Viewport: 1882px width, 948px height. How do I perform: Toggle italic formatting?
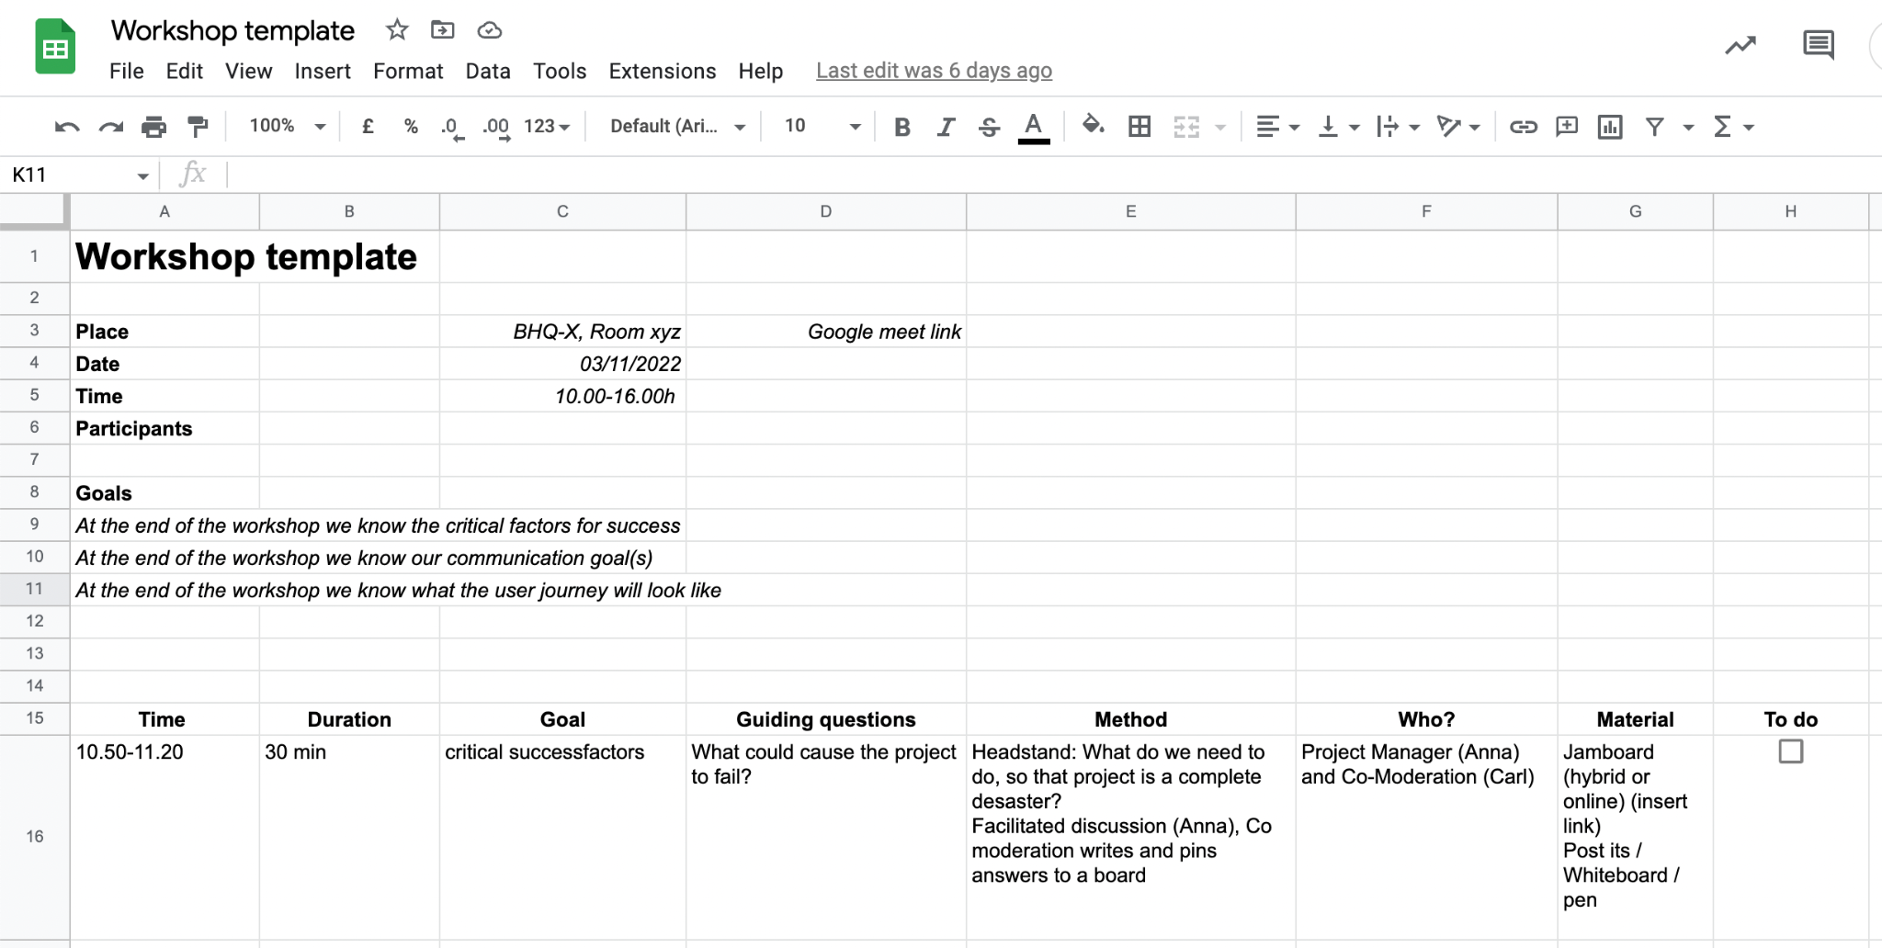click(x=946, y=127)
